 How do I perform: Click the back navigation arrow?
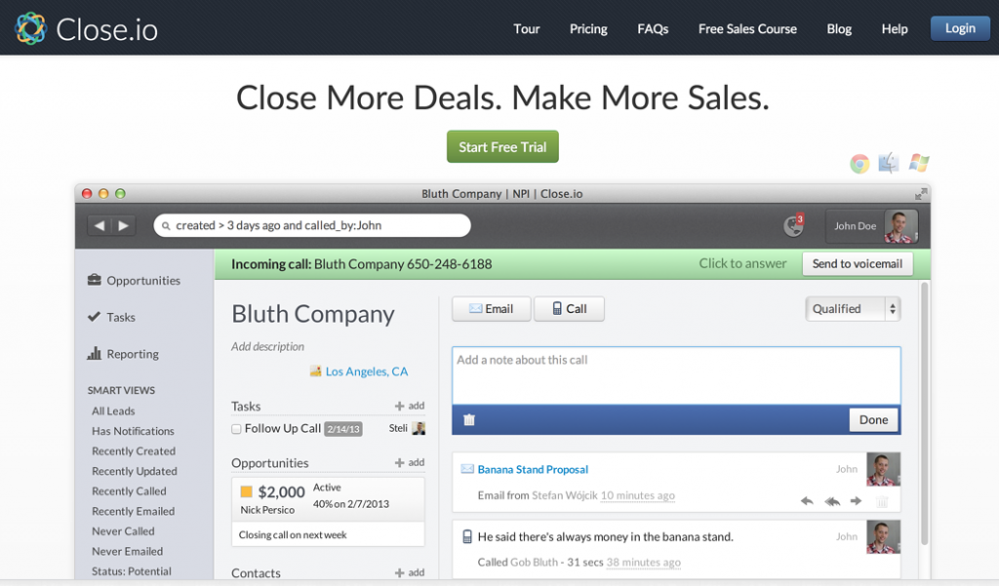(100, 225)
